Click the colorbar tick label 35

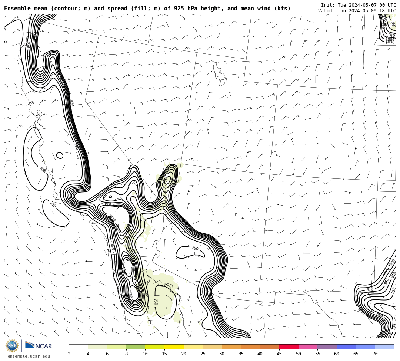[x=241, y=354]
